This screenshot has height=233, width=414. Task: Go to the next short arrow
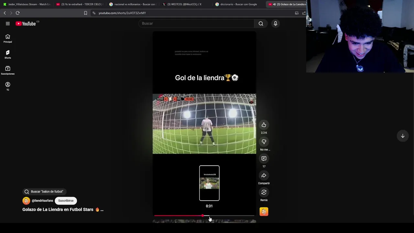pos(403,136)
